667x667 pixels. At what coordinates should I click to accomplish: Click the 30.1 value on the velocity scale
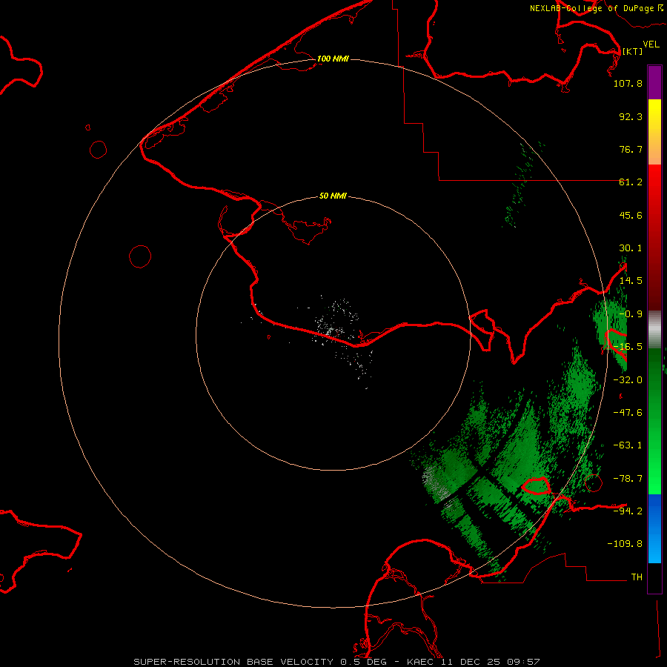tap(631, 248)
